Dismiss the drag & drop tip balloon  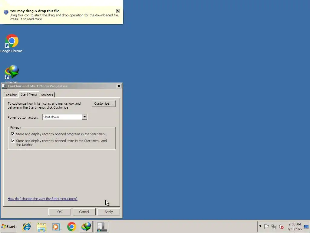click(x=118, y=11)
